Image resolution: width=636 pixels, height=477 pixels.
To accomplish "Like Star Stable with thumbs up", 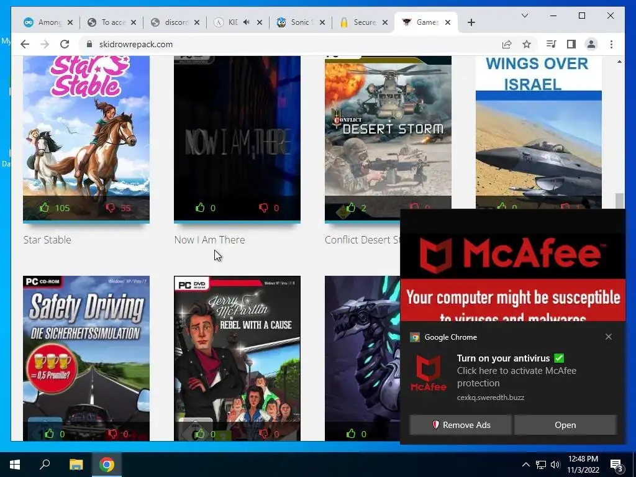I will [45, 207].
